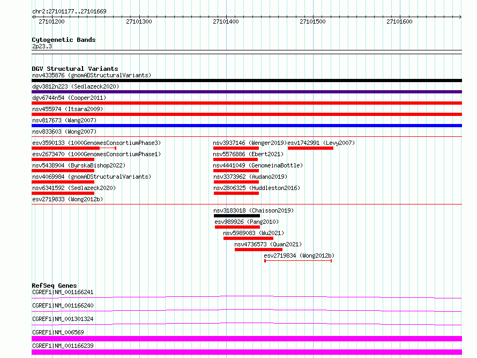Open esv2719834 (Wong2012b) variant
The width and height of the screenshot is (477, 358).
(x=300, y=255)
